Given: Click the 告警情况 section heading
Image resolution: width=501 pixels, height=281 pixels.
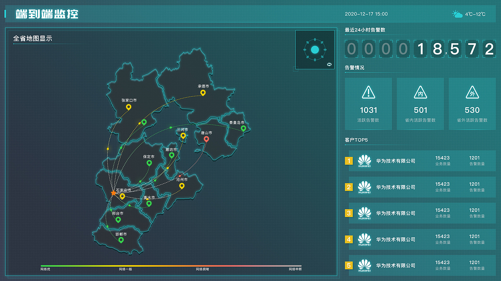Looking at the screenshot, I should (x=355, y=68).
